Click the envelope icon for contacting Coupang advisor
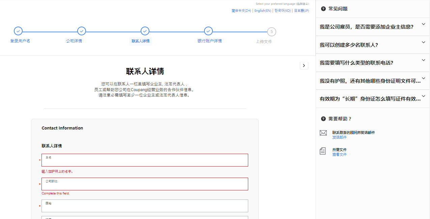The width and height of the screenshot is (430, 219). coord(323,133)
